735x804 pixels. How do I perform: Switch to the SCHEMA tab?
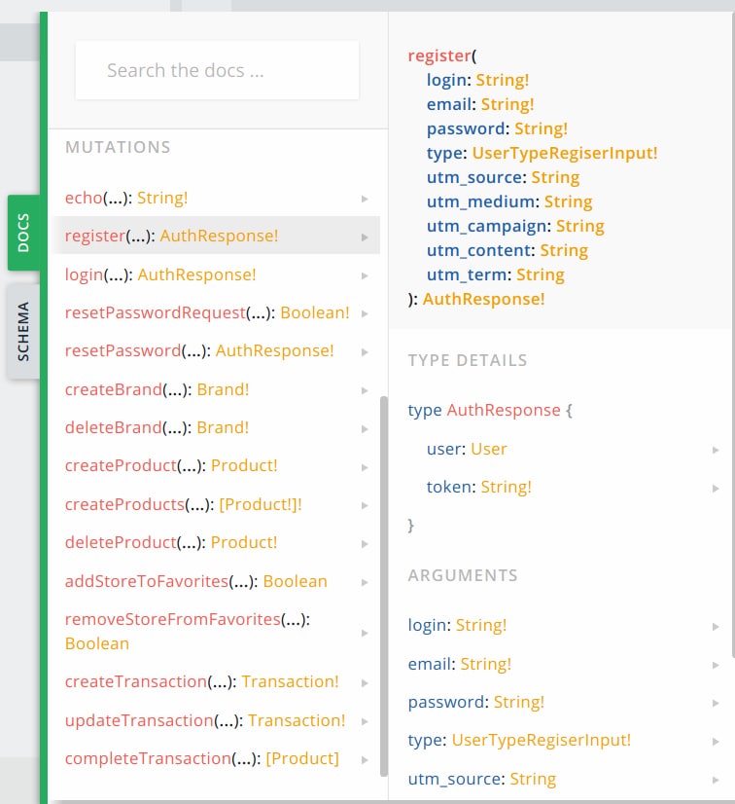[x=23, y=331]
